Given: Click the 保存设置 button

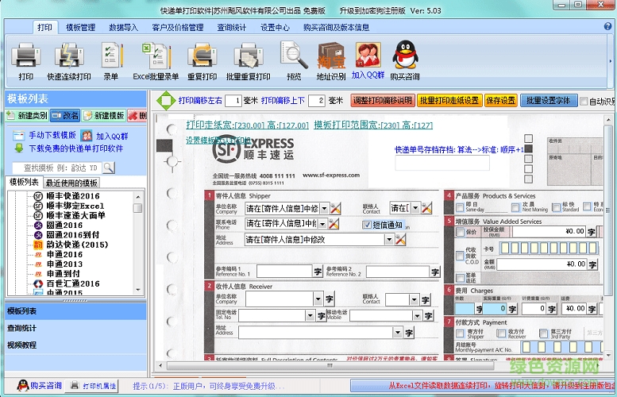Looking at the screenshot, I should (x=500, y=101).
